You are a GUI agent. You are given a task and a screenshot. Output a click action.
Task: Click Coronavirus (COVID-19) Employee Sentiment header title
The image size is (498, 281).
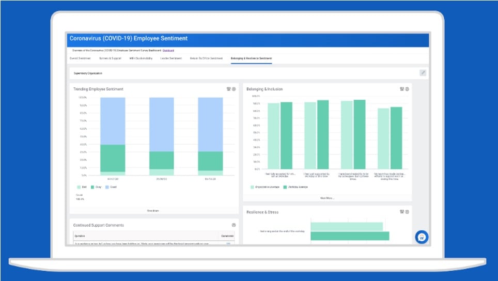pyautogui.click(x=129, y=38)
